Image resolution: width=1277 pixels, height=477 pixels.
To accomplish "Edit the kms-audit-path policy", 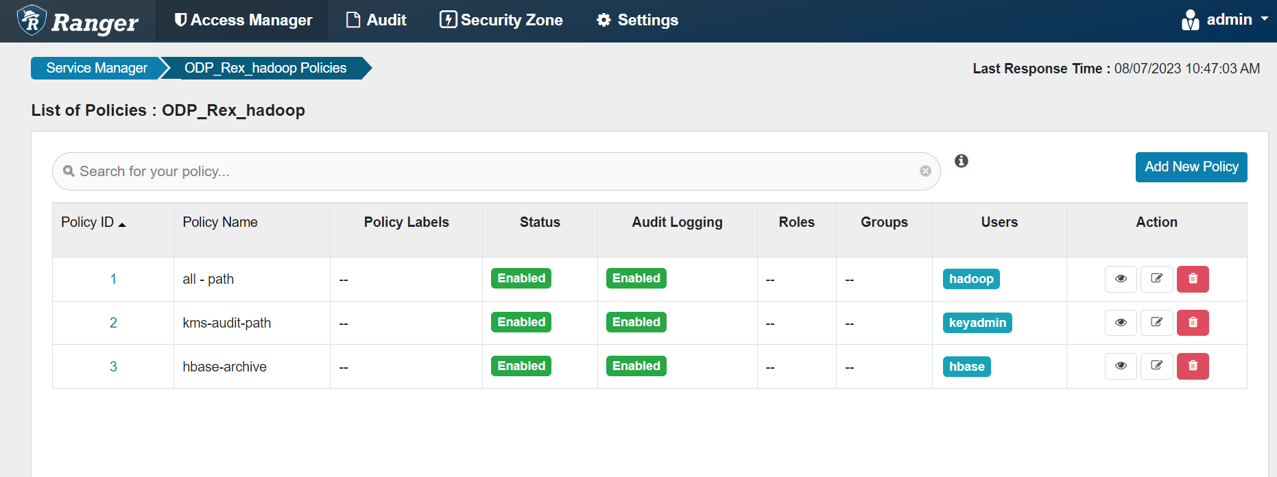I will click(1156, 323).
